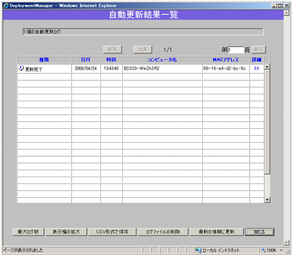Click the 1/1 page indicator
Viewport: 293px width, 256px height.
coord(168,50)
